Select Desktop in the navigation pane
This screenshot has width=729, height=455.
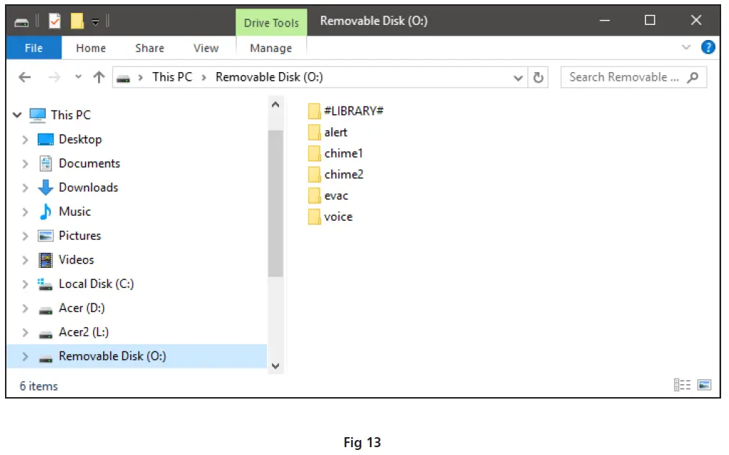coord(80,139)
